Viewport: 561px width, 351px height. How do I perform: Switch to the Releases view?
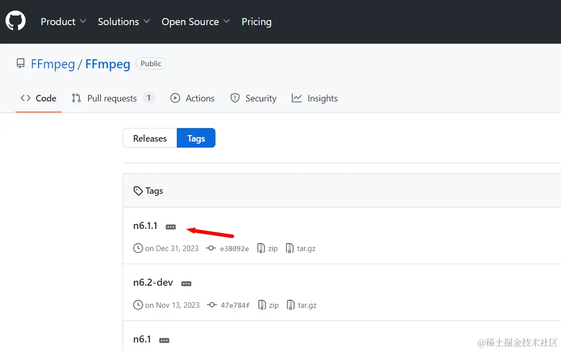150,138
